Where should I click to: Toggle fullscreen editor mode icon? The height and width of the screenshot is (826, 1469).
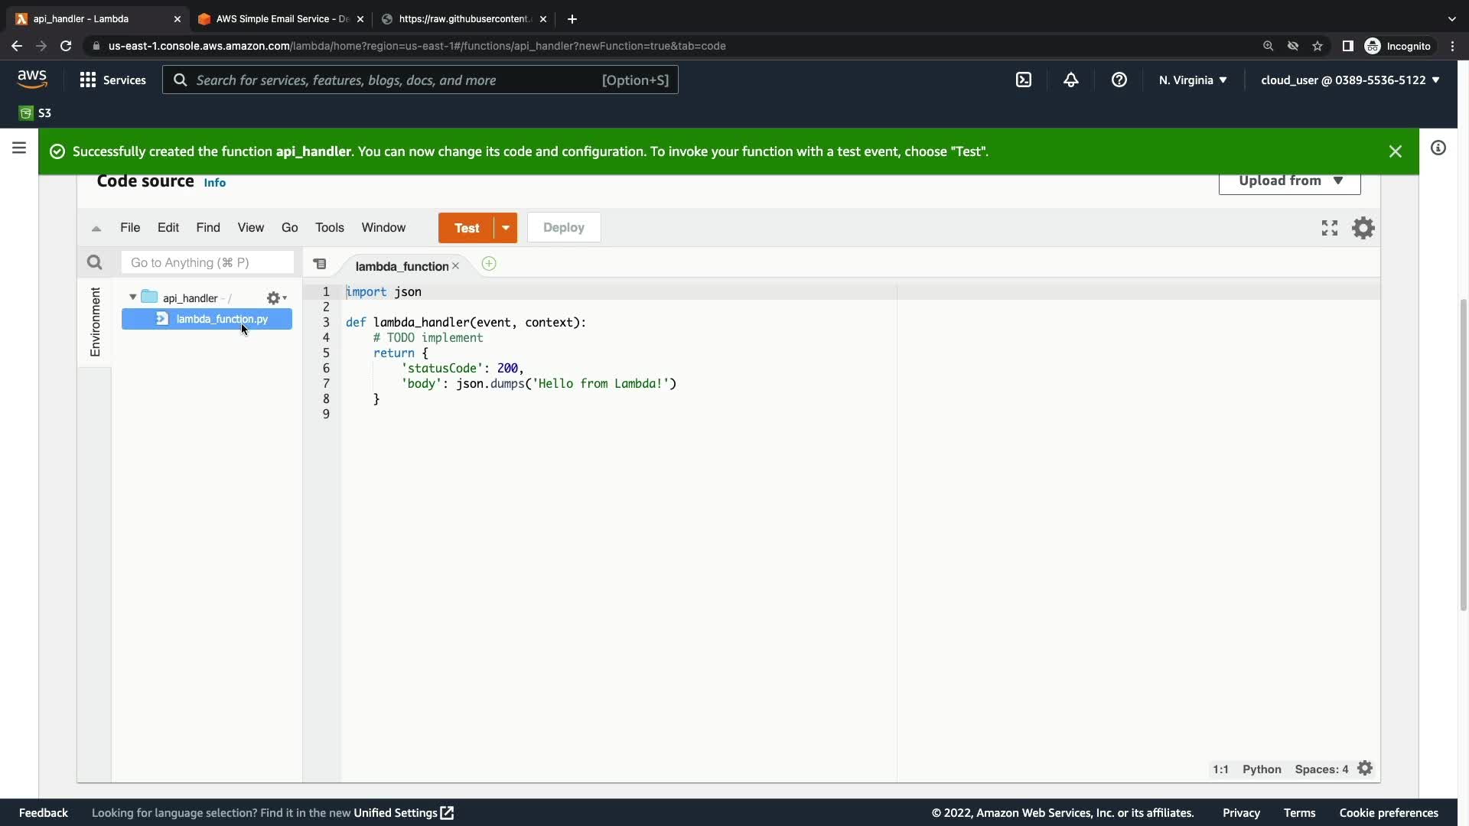[x=1330, y=228]
